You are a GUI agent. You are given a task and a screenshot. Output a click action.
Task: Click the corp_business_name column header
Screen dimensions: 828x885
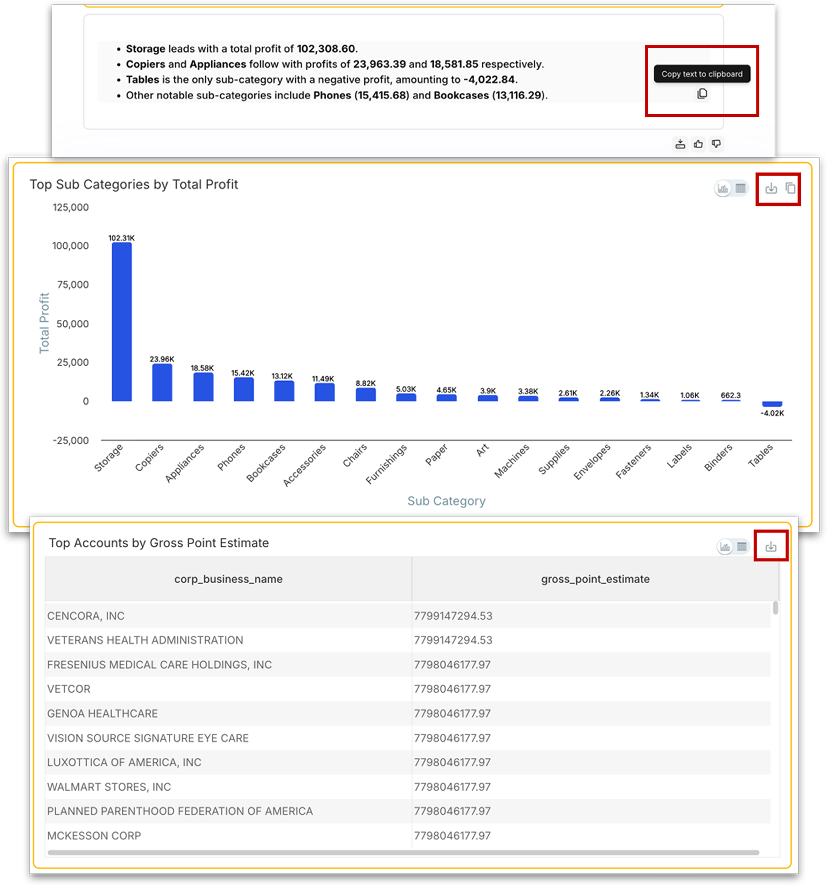[x=228, y=579]
